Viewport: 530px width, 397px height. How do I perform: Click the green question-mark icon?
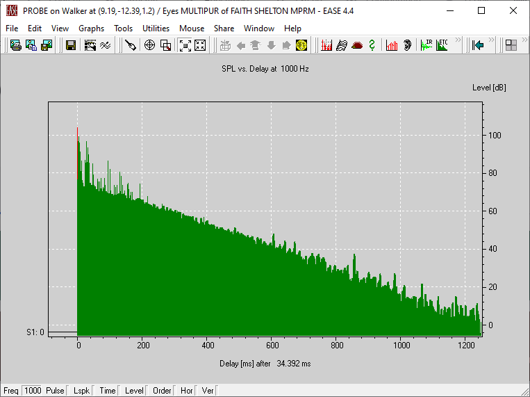(372, 45)
